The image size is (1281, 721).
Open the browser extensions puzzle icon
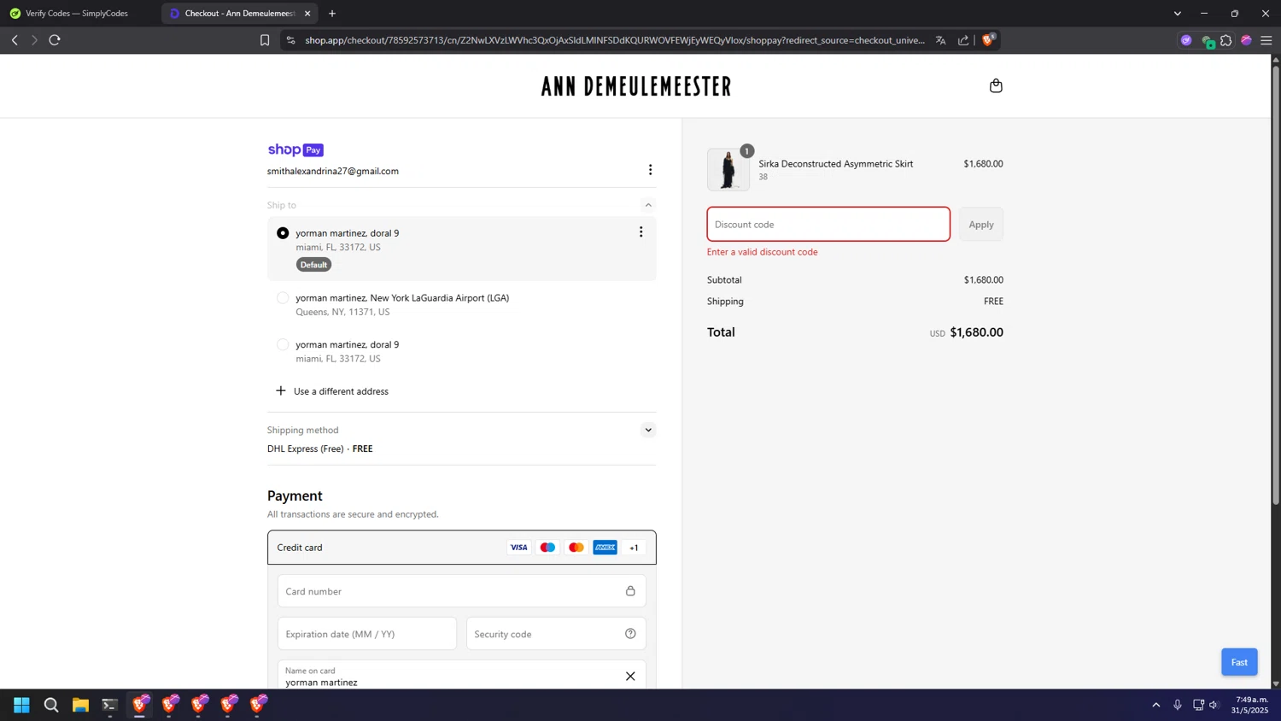click(1226, 40)
